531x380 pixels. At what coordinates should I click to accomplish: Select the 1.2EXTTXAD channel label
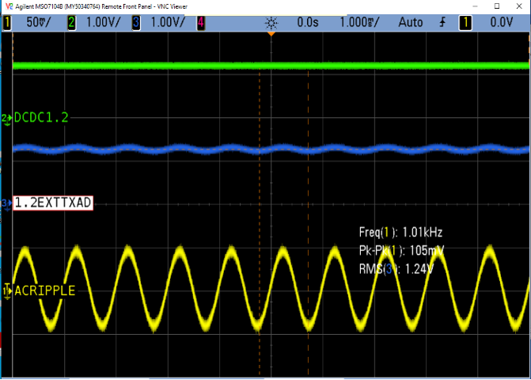53,203
